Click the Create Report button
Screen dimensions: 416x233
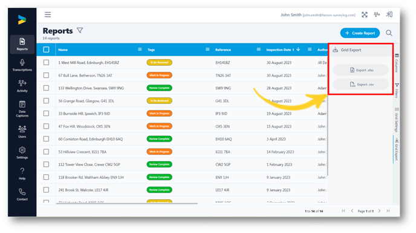pos(360,33)
